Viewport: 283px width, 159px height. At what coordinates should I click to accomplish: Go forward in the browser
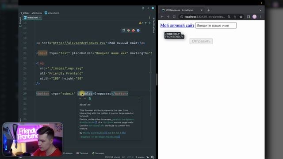(168, 17)
